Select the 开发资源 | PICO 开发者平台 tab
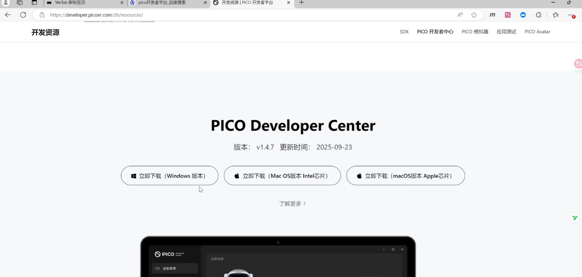582x277 pixels. click(252, 3)
